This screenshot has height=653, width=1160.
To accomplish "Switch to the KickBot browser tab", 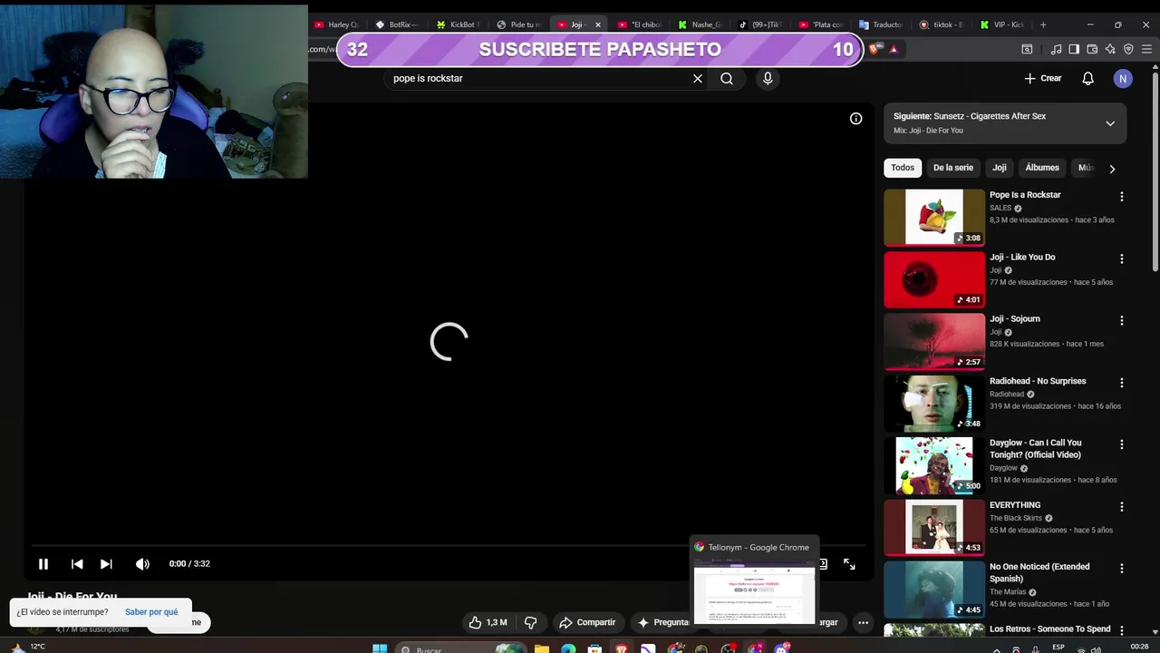I will pos(459,24).
